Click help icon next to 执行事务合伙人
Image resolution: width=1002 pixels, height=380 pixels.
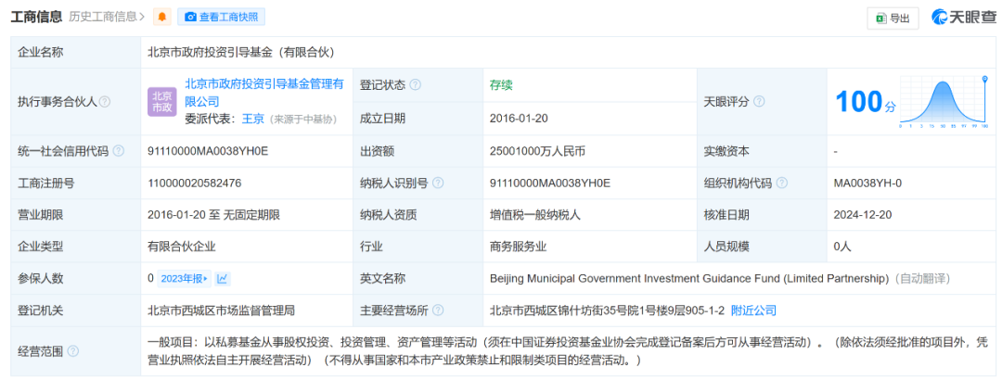pyautogui.click(x=105, y=102)
